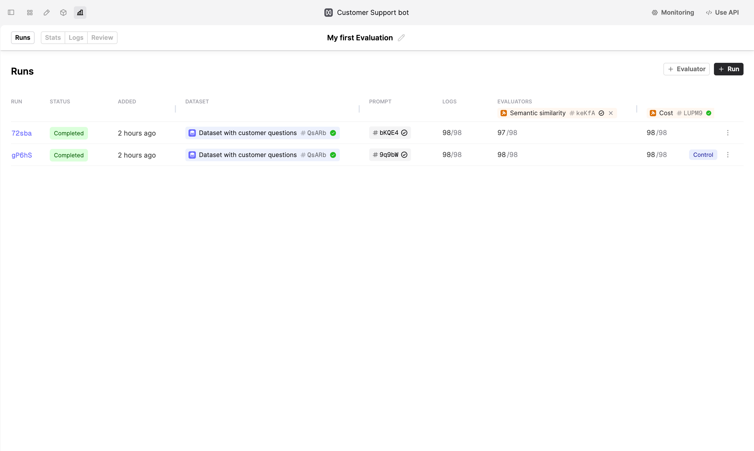Open Monitoring from top bar
This screenshot has height=451, width=754.
673,13
